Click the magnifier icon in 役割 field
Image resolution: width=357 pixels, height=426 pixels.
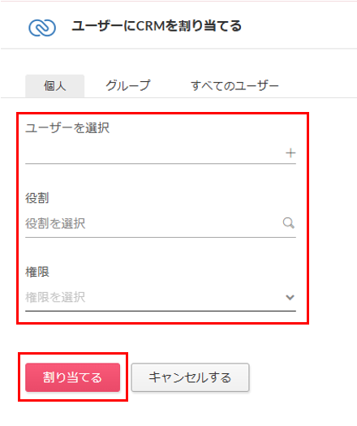coord(289,223)
